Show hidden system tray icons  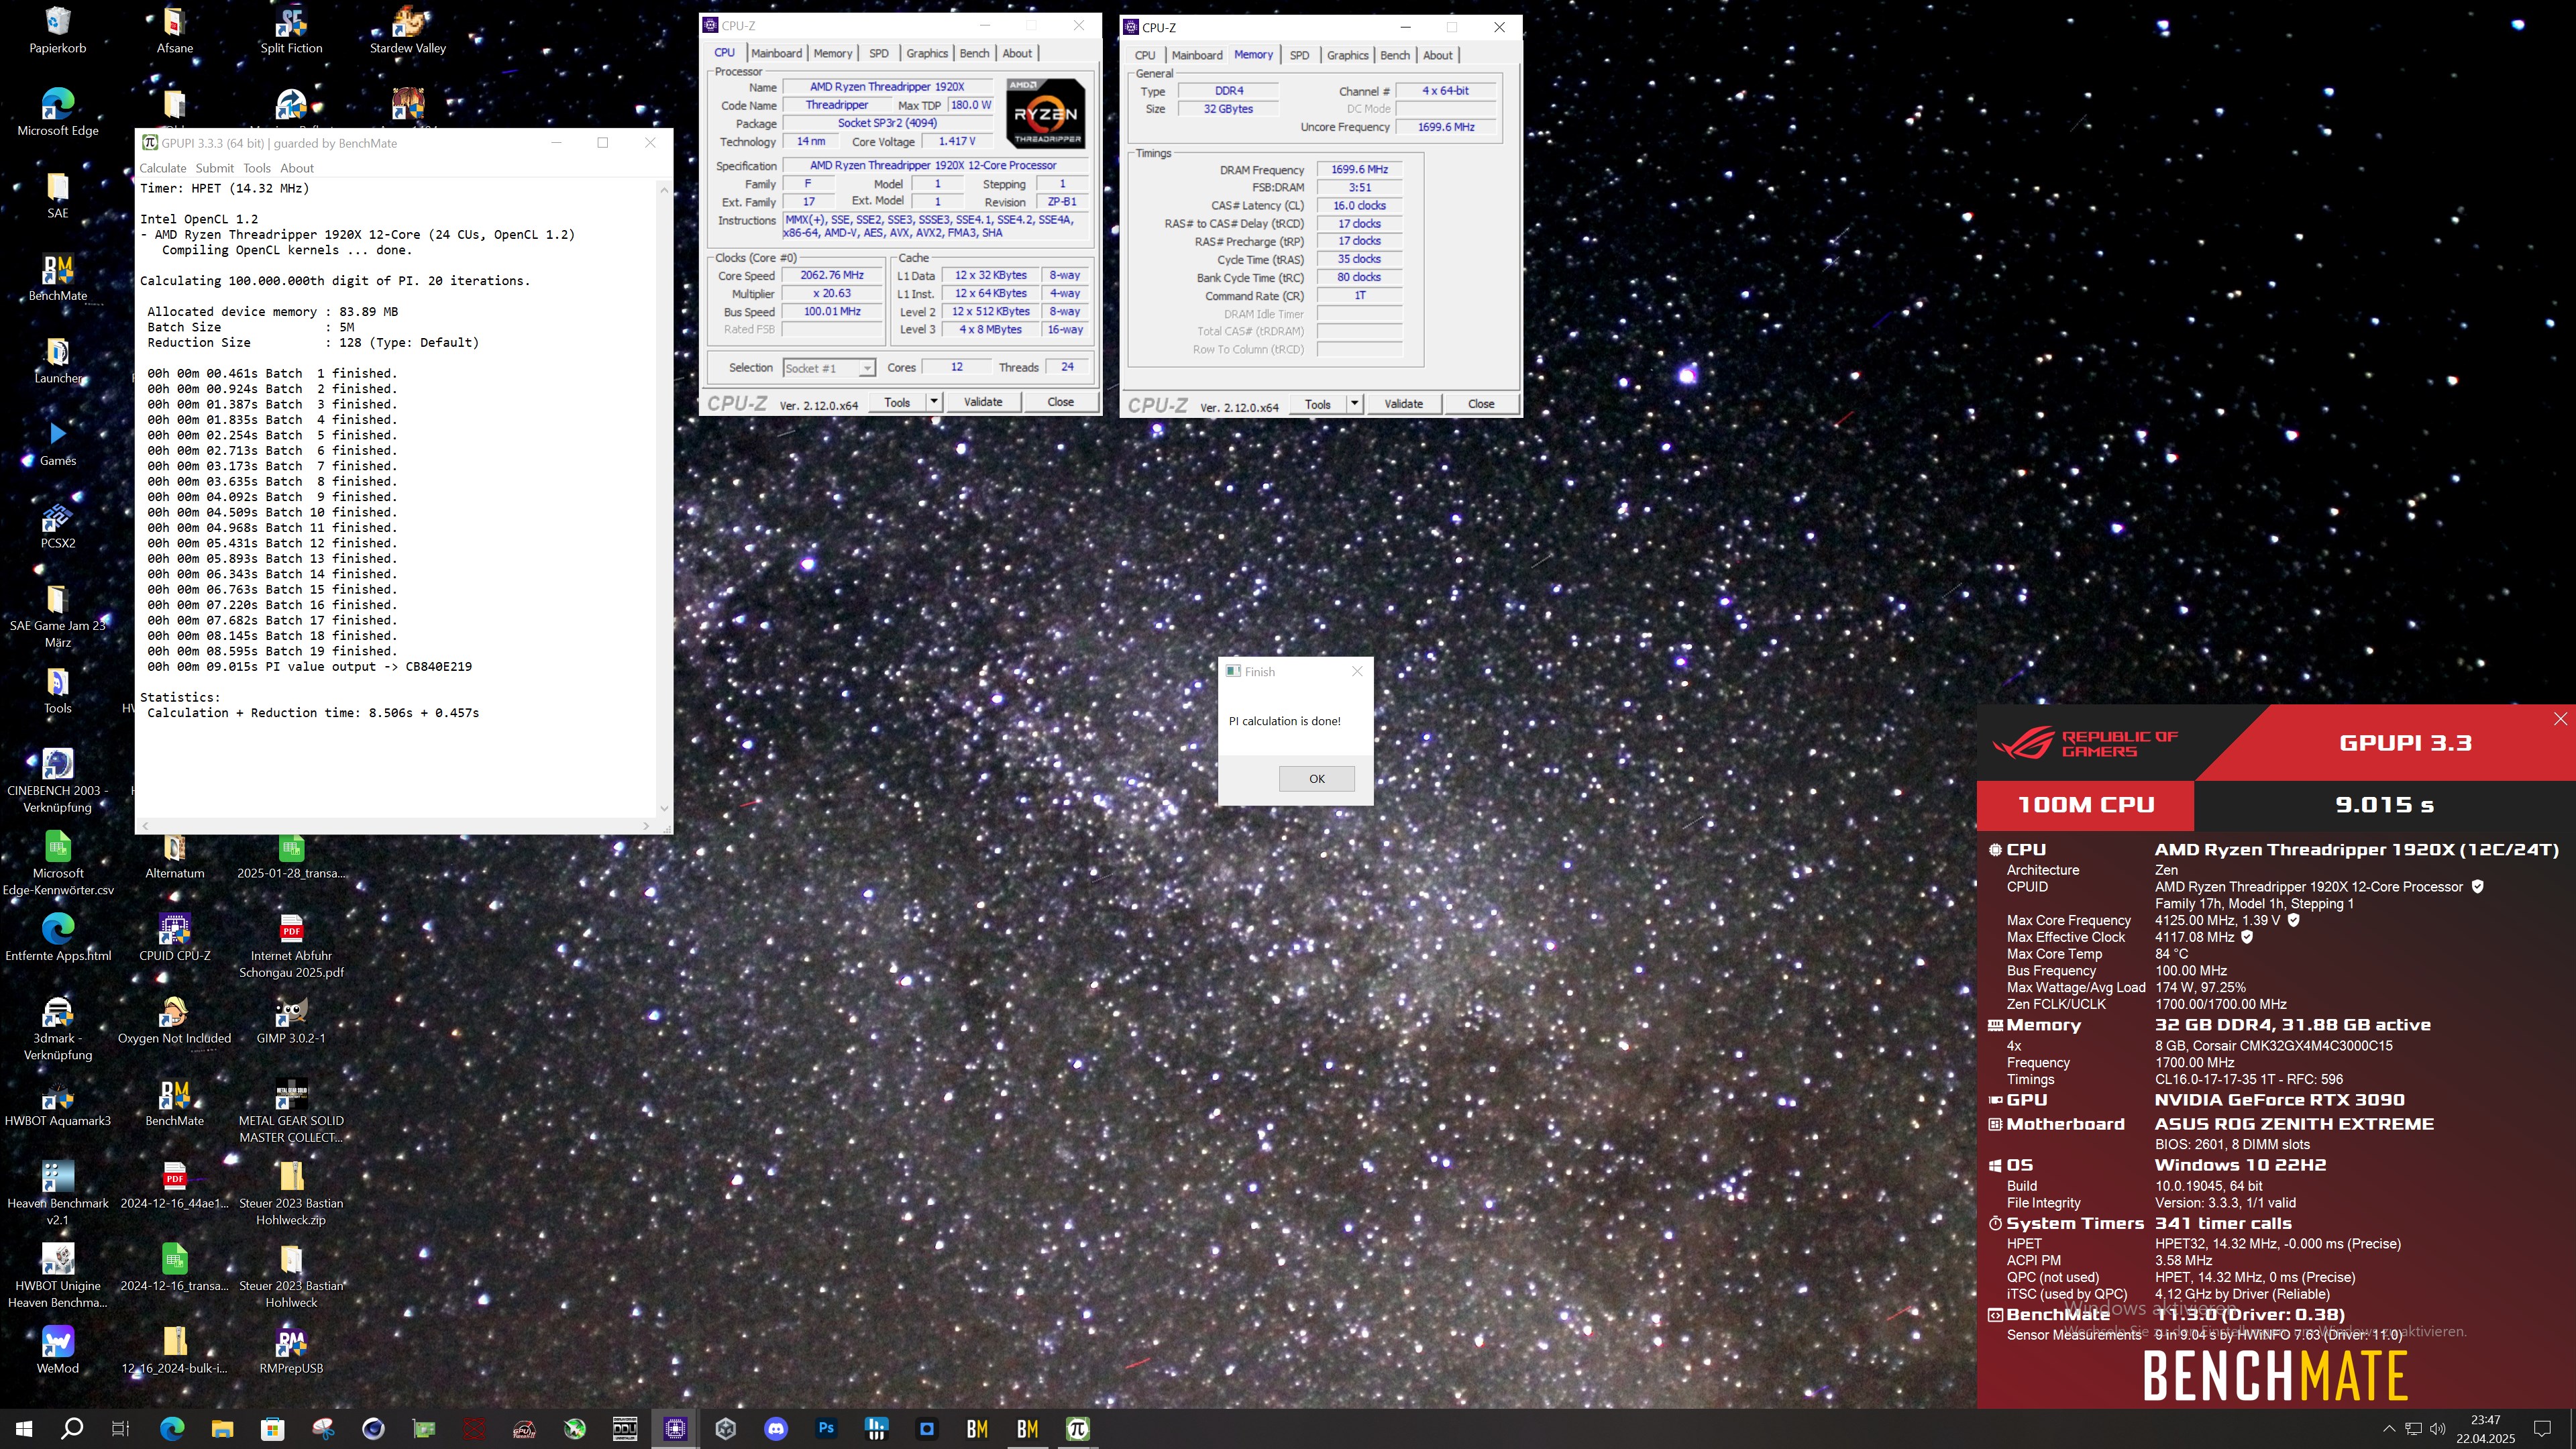click(2389, 1429)
